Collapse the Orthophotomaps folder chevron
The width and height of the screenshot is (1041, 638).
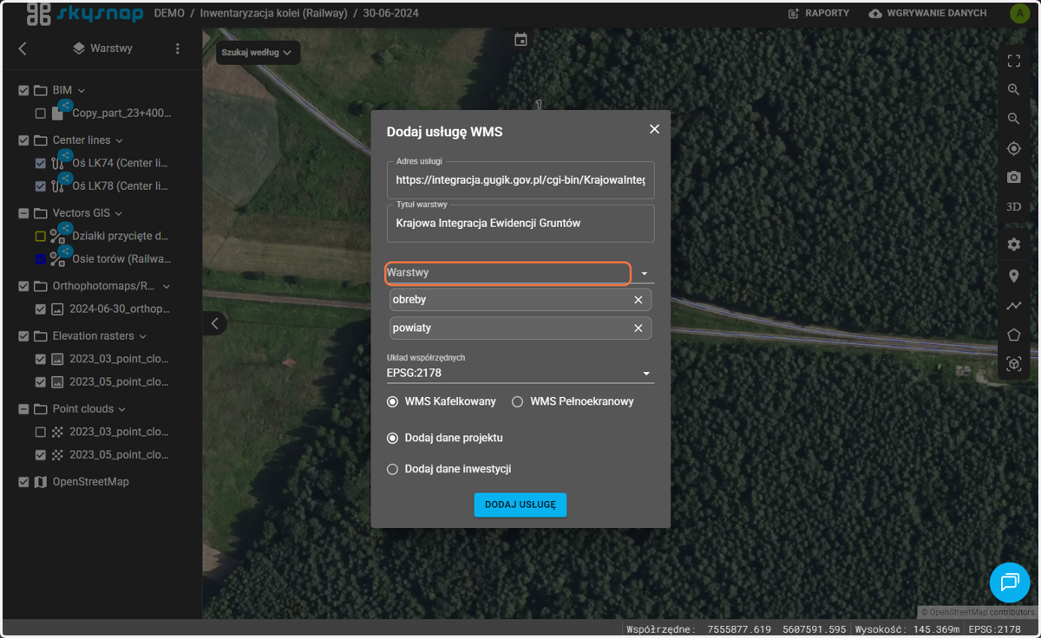[x=167, y=286]
